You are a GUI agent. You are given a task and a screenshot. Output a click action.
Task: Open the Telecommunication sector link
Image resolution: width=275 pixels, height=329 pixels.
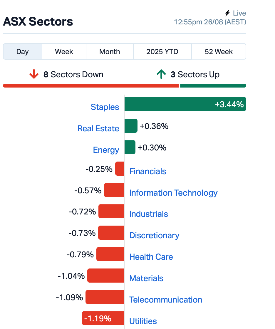(166, 300)
